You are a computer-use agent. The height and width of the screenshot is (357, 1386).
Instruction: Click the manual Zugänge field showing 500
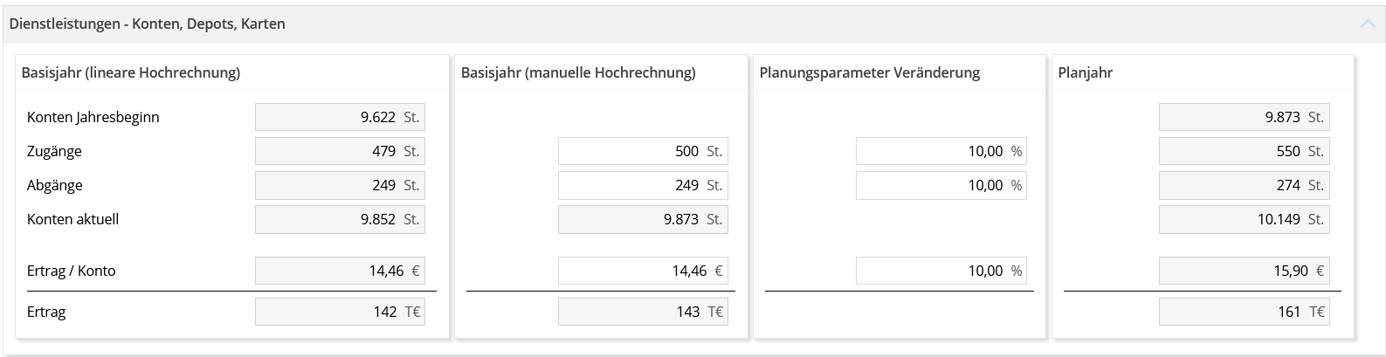(x=642, y=151)
